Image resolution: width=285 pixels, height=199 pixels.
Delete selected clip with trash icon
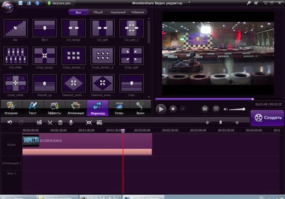pyautogui.click(x=60, y=123)
